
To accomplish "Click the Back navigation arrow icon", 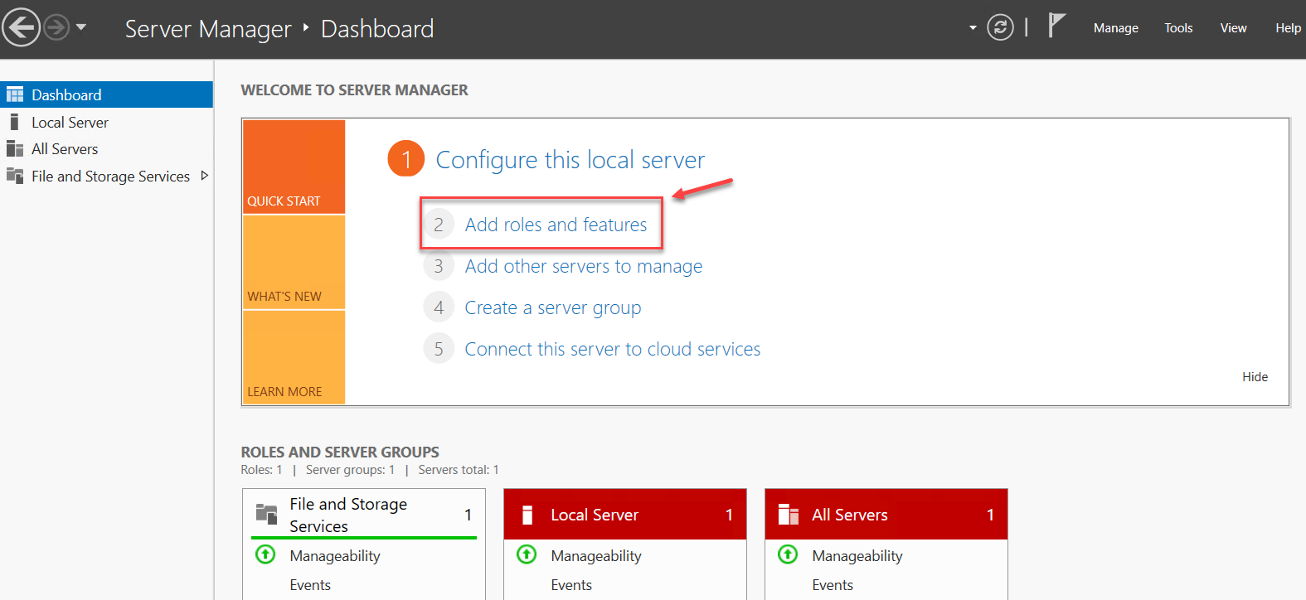I will tap(21, 27).
